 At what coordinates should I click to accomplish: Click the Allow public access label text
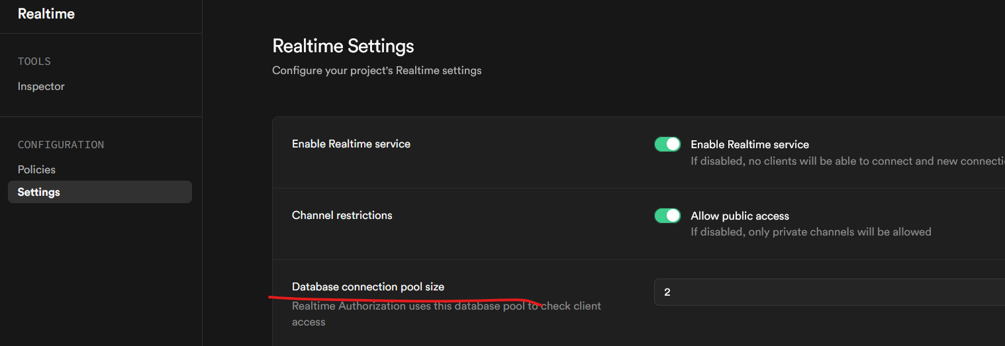(740, 216)
